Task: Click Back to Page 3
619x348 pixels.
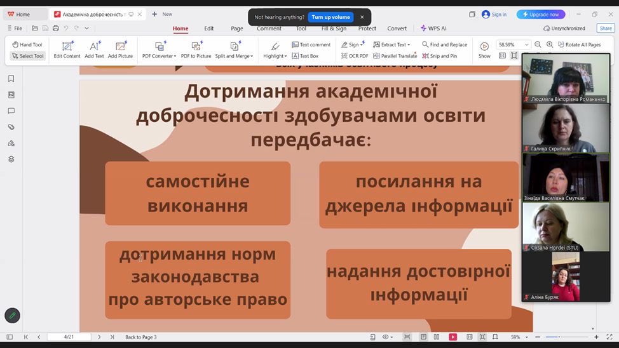Action: tap(141, 337)
